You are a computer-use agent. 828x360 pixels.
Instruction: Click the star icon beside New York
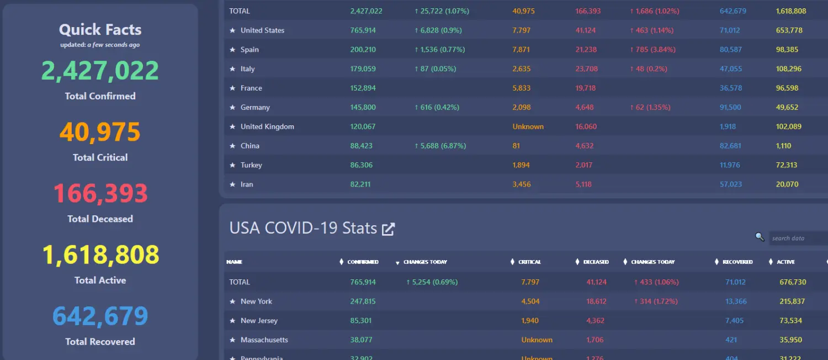pyautogui.click(x=232, y=301)
